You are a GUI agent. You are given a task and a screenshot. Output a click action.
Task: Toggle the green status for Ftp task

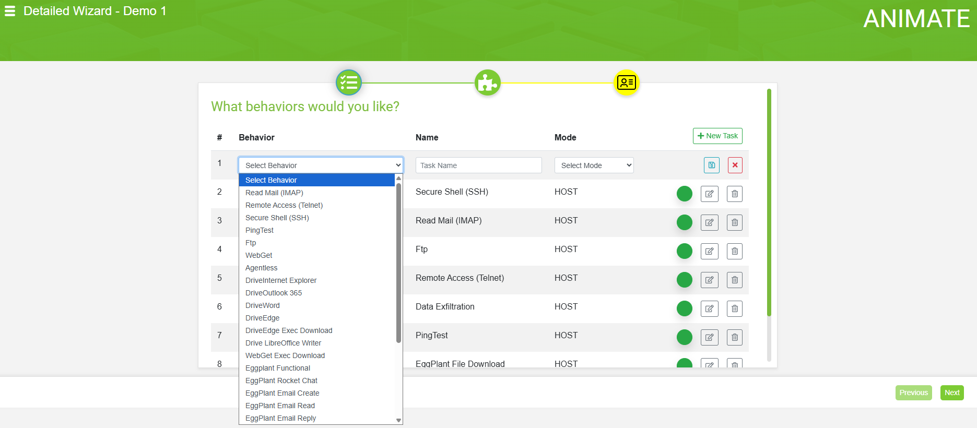click(x=684, y=251)
